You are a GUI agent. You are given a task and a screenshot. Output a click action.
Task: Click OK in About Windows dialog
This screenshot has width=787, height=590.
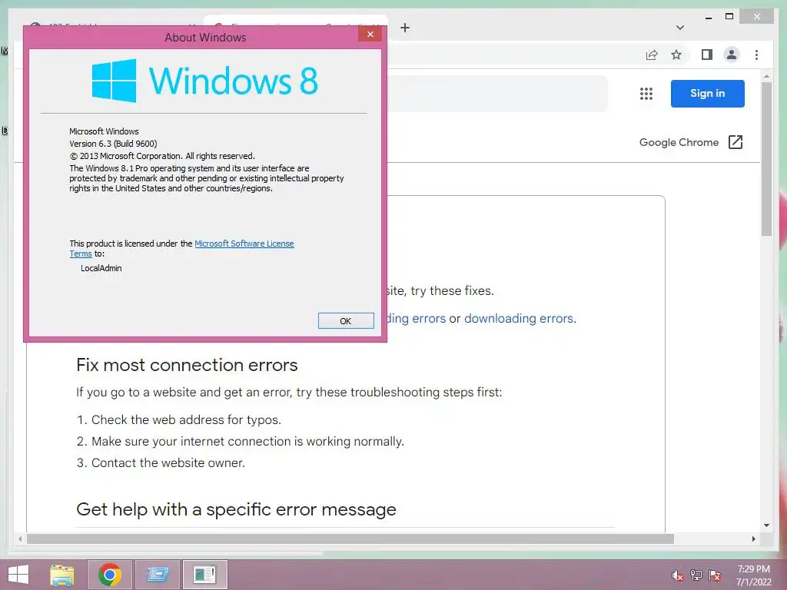346,321
